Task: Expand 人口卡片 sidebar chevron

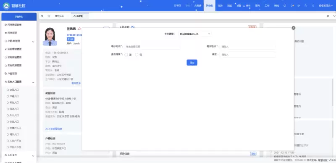Action: pyautogui.click(x=33, y=156)
